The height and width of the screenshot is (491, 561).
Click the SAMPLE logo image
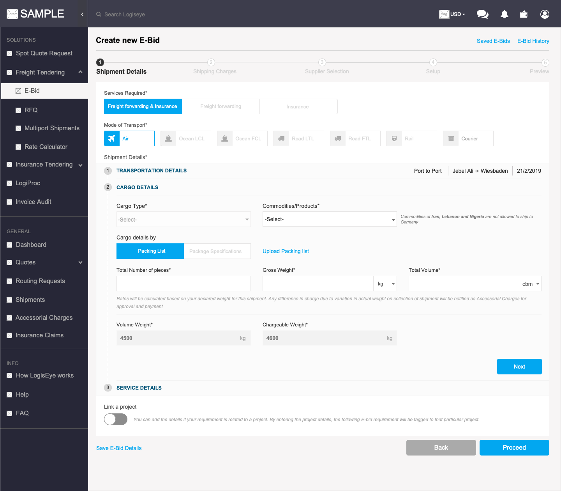(x=12, y=14)
